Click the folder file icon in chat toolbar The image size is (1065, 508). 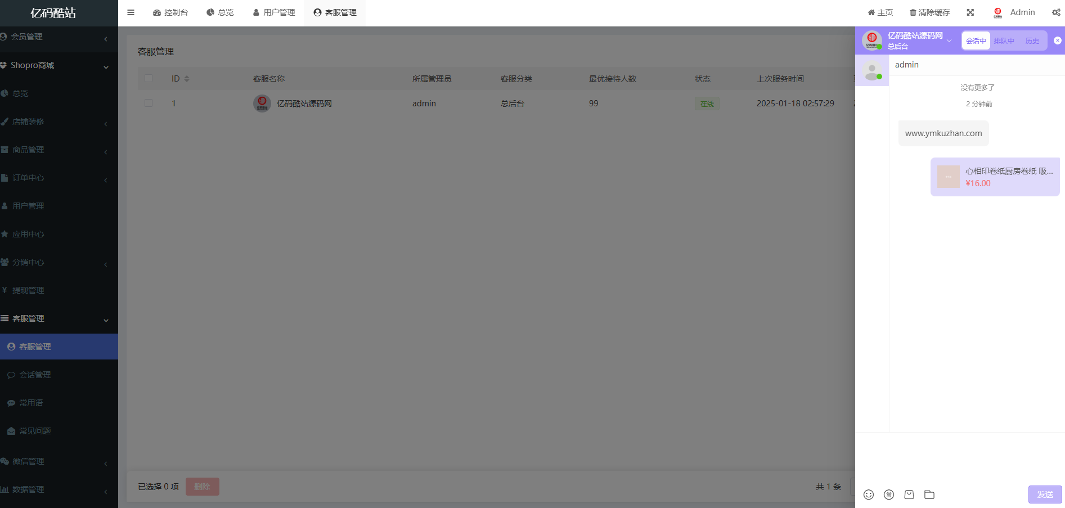coord(929,494)
